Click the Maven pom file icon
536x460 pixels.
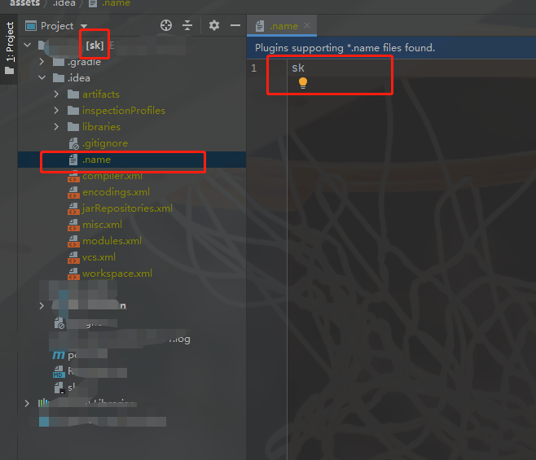coord(59,356)
